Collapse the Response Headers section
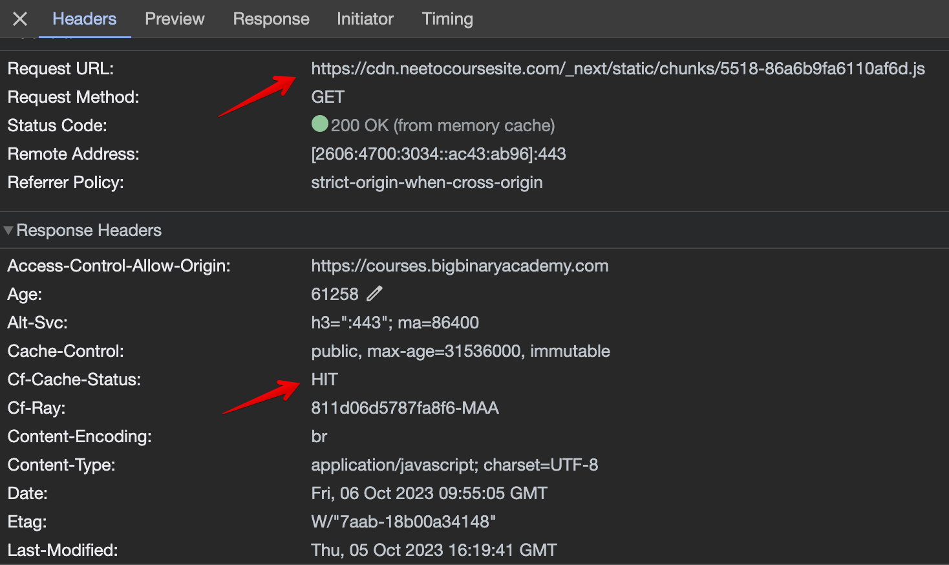Viewport: 949px width, 565px height. click(9, 229)
